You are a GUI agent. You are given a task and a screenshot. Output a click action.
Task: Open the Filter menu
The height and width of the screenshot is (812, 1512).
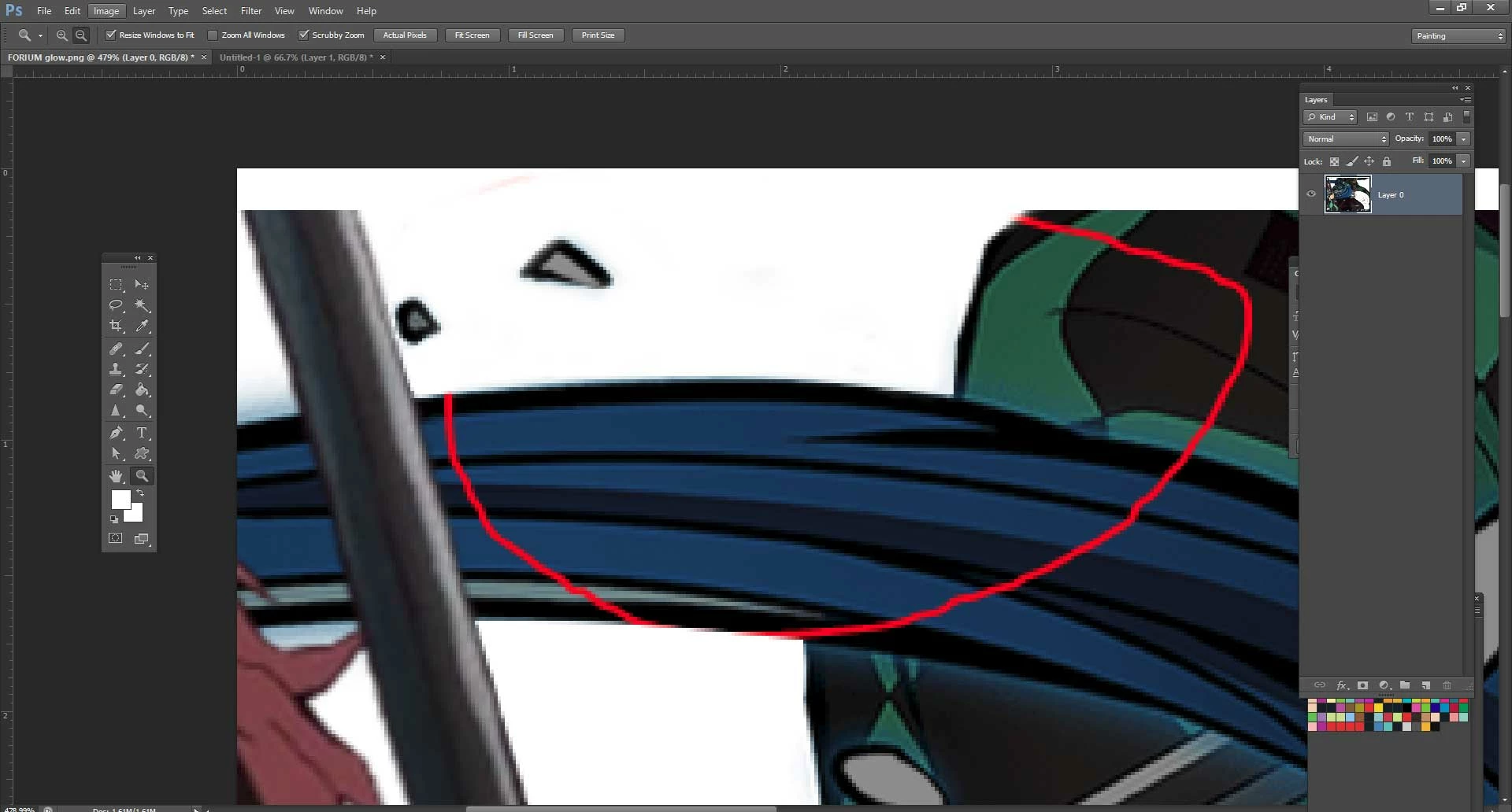pyautogui.click(x=251, y=11)
